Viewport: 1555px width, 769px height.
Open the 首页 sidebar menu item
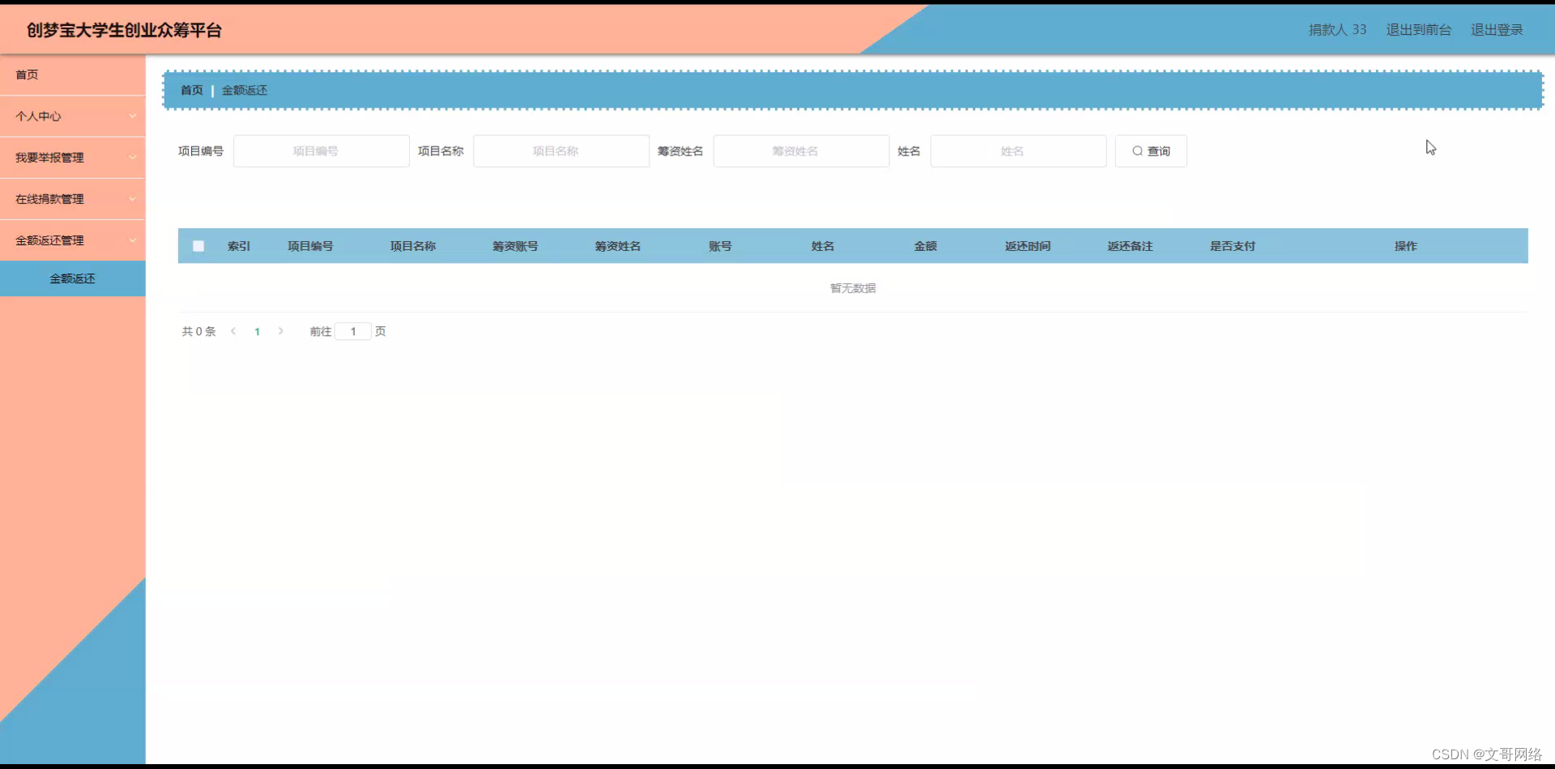pyautogui.click(x=72, y=74)
